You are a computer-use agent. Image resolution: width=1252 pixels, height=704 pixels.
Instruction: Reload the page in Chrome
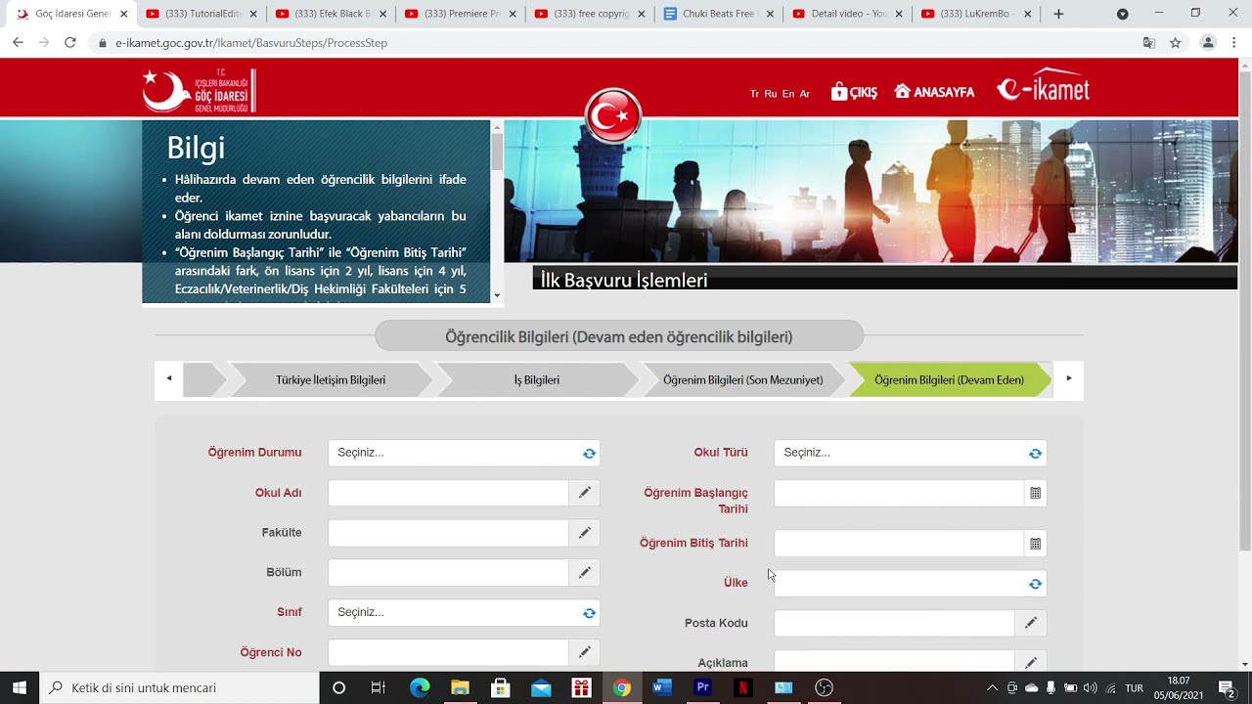[x=69, y=43]
